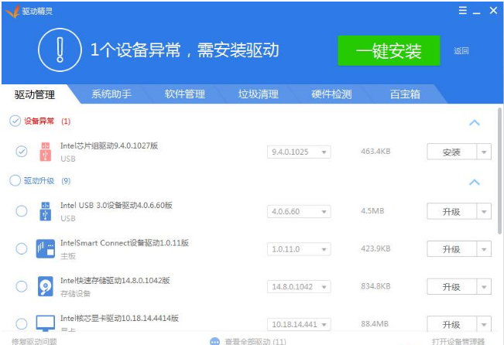Click the 驱动精灵 logo icon in title bar
The width and height of the screenshot is (504, 345).
10,11
